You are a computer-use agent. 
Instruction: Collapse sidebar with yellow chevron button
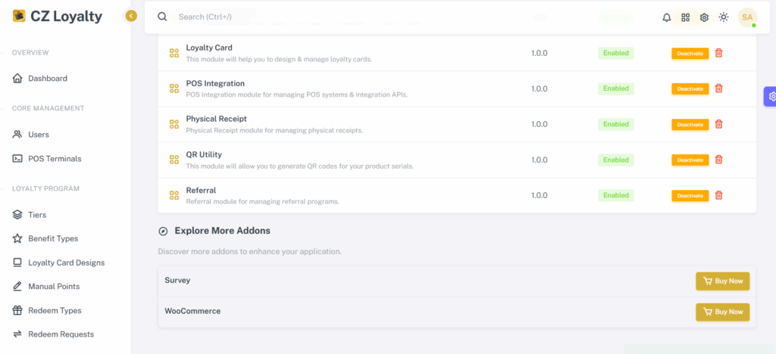pyautogui.click(x=130, y=17)
